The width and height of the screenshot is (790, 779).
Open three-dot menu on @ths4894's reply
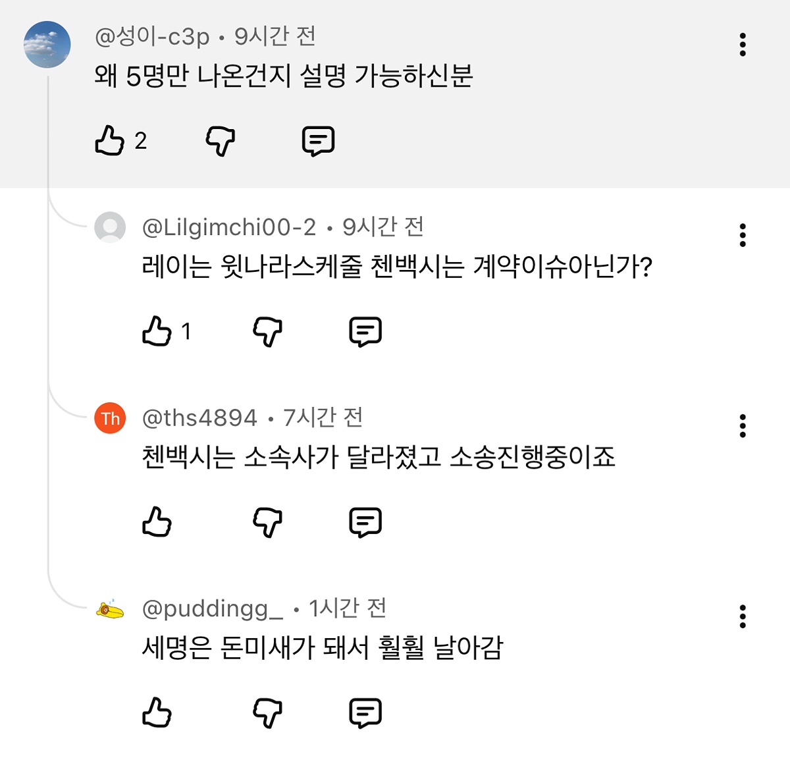pyautogui.click(x=743, y=426)
